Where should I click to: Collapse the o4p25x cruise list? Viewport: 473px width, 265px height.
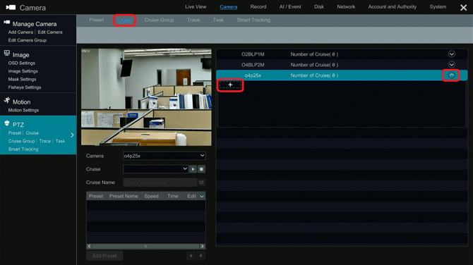click(451, 75)
